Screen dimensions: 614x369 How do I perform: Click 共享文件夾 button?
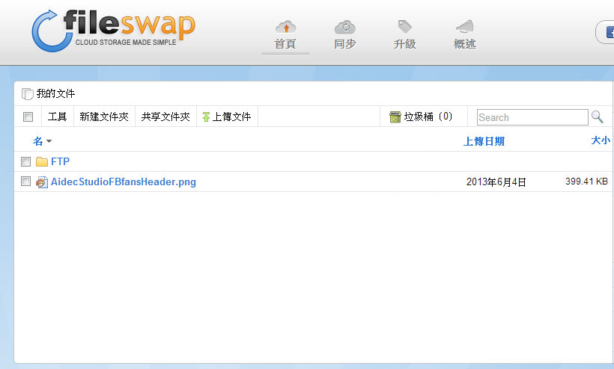tap(165, 117)
